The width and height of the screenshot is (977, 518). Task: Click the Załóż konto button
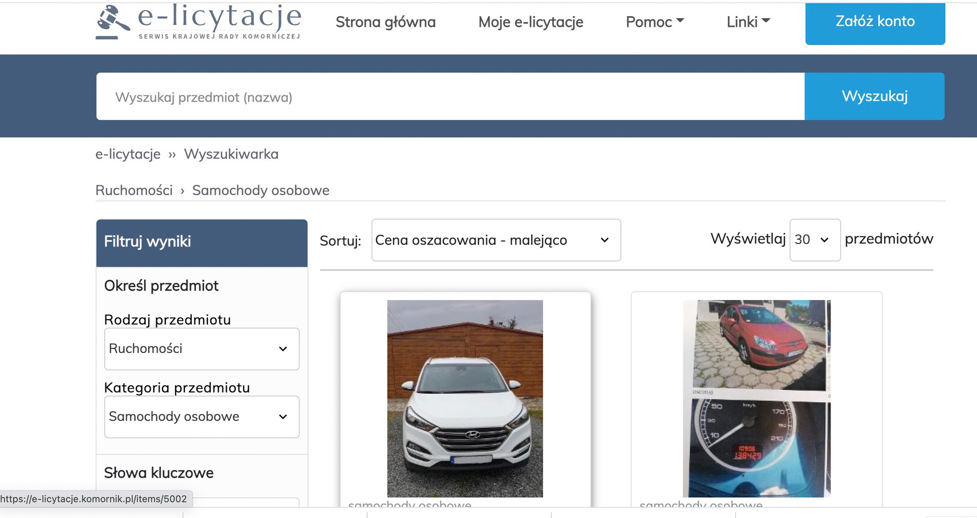[875, 21]
